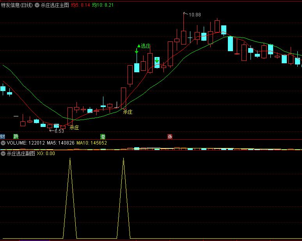Click the MA10: 145652 volume label
The height and width of the screenshot is (241, 302).
click(x=92, y=143)
